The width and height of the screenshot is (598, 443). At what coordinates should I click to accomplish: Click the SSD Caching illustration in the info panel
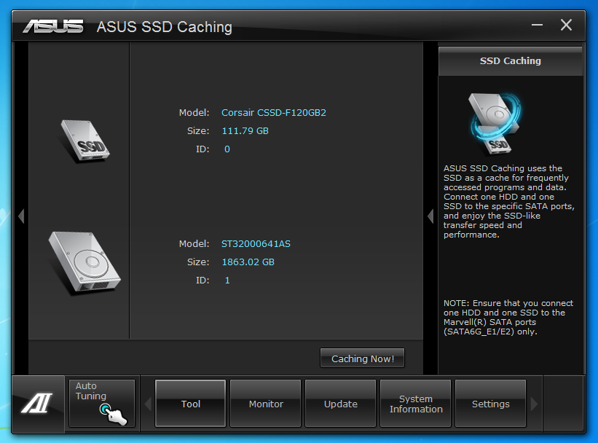[x=495, y=124]
